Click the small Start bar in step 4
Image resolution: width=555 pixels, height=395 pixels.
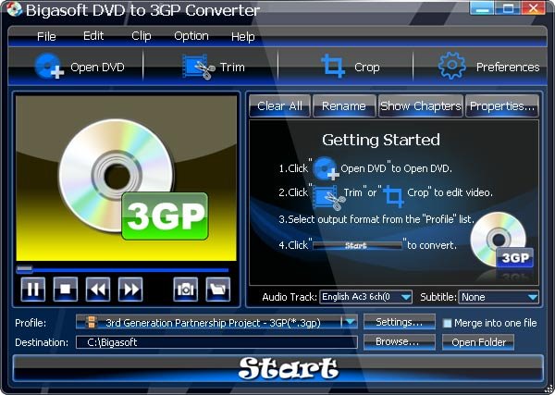coord(357,245)
